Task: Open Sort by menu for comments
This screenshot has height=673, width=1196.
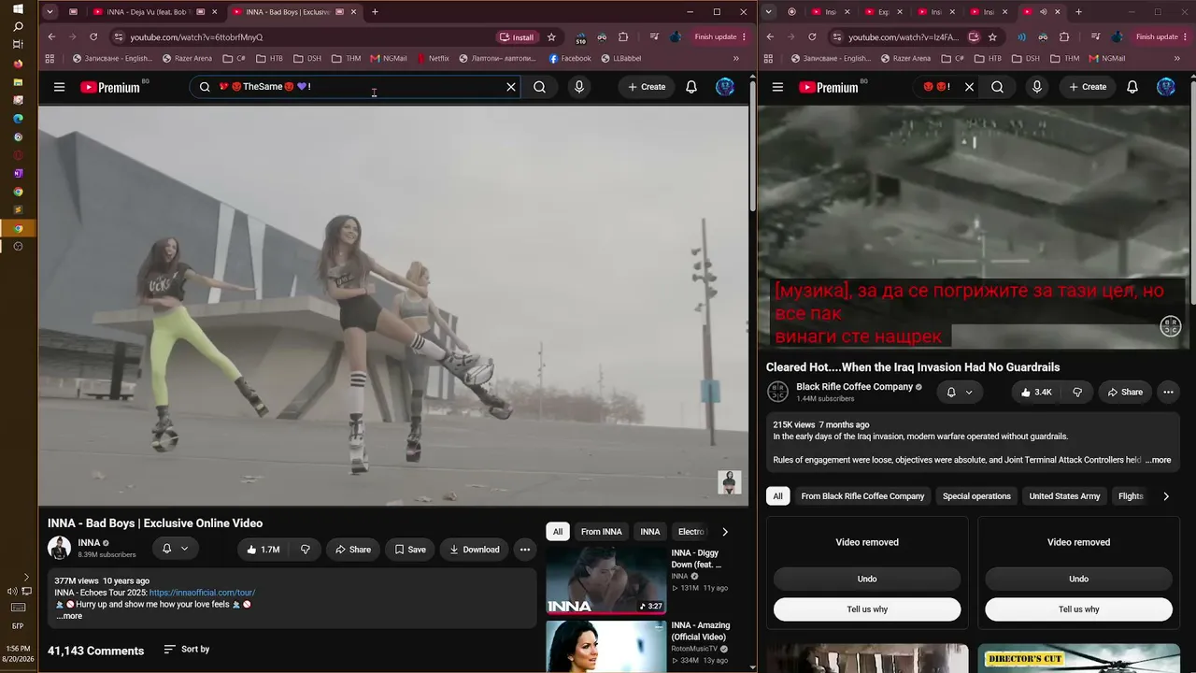Action: [187, 650]
